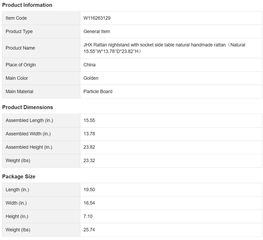Click the Place of Origin label

[x=21, y=65]
